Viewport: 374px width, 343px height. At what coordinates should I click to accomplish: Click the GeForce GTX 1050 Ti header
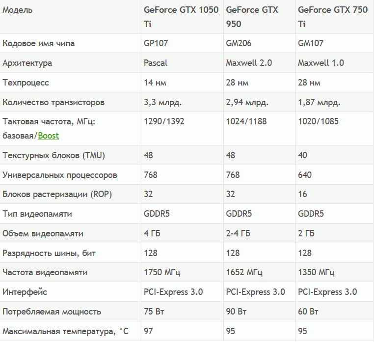(x=181, y=17)
